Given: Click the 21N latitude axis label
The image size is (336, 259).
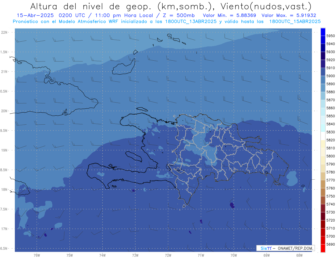Looking at the screenshot, I should [4, 72].
